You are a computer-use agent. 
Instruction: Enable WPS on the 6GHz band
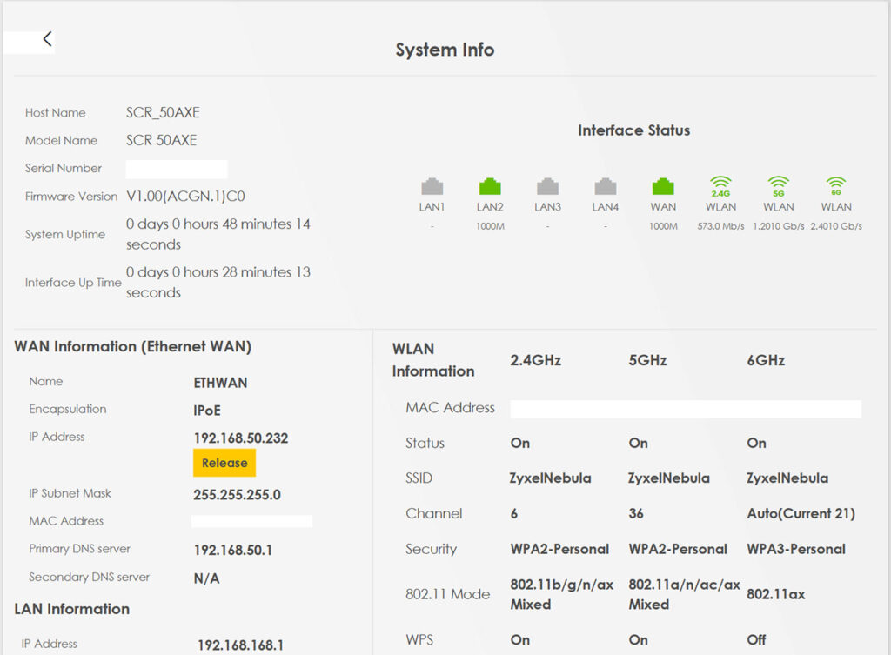[x=755, y=639]
